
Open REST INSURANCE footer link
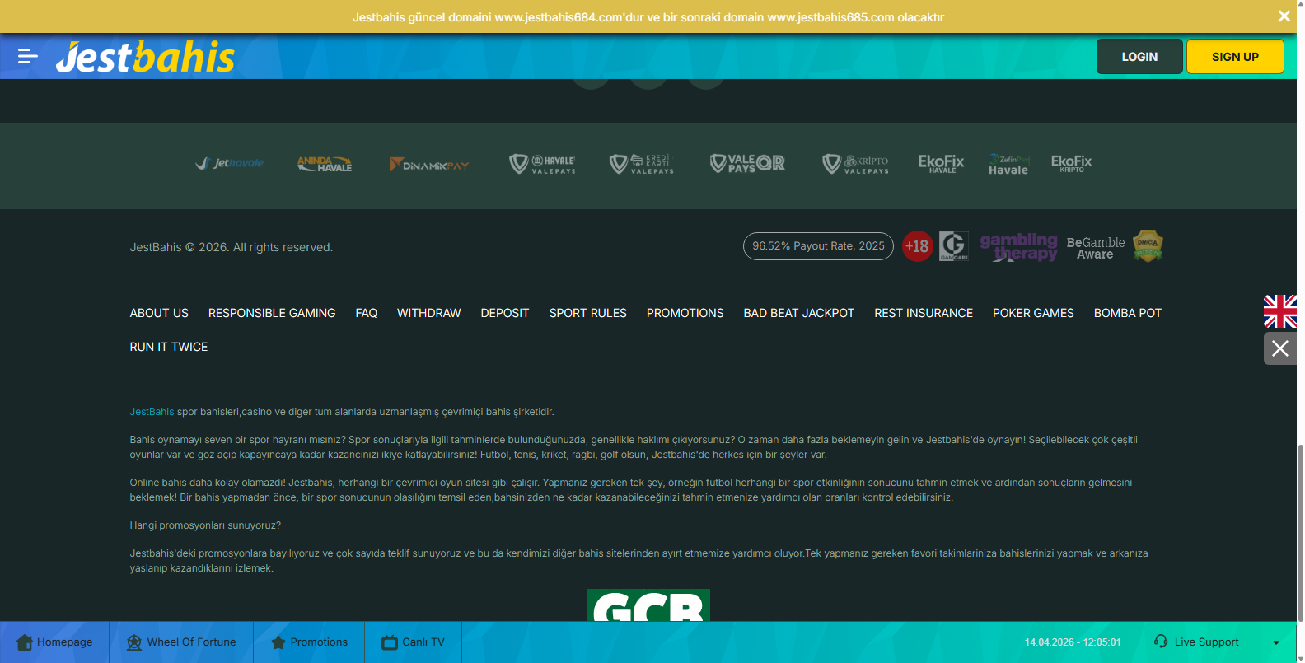click(x=924, y=313)
